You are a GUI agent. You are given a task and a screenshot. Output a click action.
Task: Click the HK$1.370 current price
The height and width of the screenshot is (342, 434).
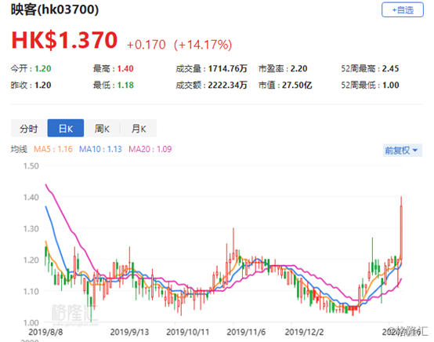pyautogui.click(x=64, y=41)
